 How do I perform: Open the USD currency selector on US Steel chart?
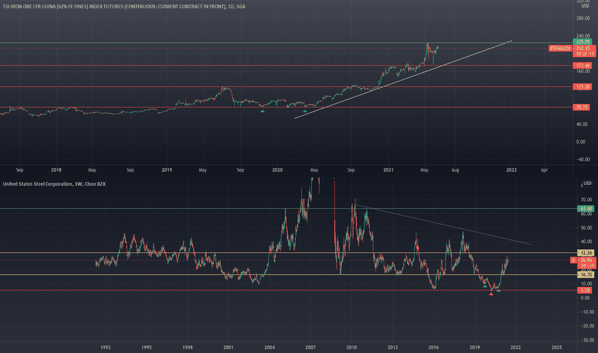click(x=587, y=184)
